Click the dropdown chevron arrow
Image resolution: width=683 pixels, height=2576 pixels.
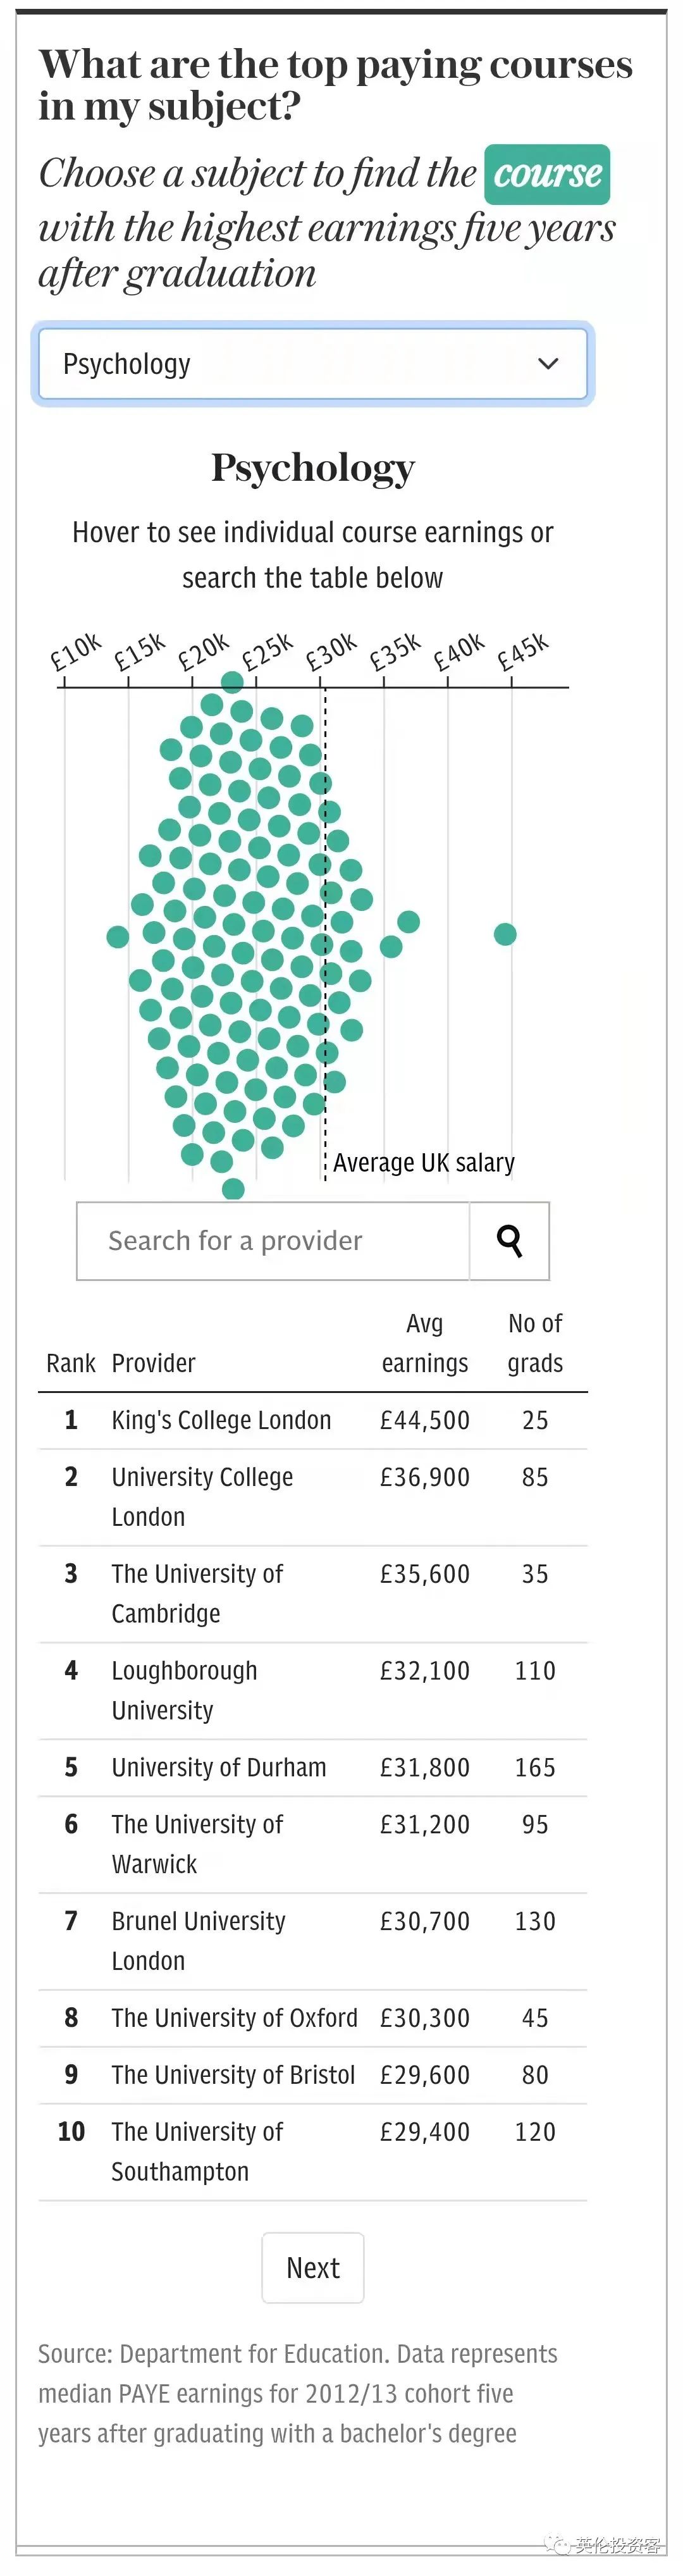pos(548,364)
